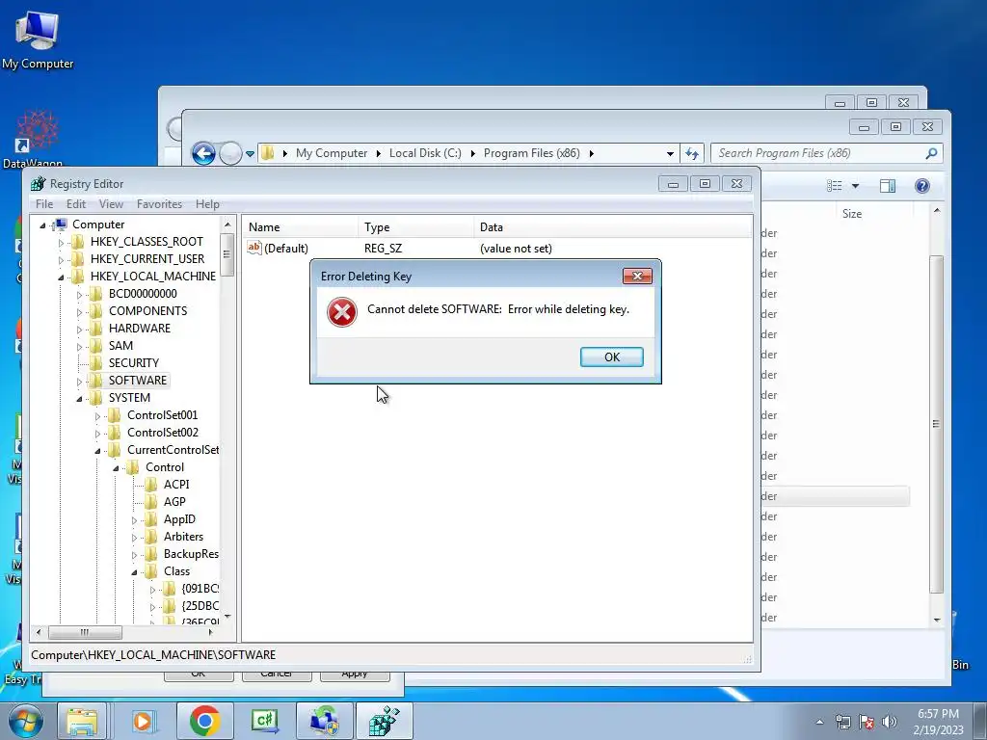The width and height of the screenshot is (987, 740).
Task: Click the (value not set) data cell
Action: pyautogui.click(x=516, y=249)
